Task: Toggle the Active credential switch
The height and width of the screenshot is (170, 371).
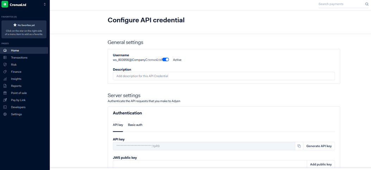Action: pyautogui.click(x=165, y=60)
